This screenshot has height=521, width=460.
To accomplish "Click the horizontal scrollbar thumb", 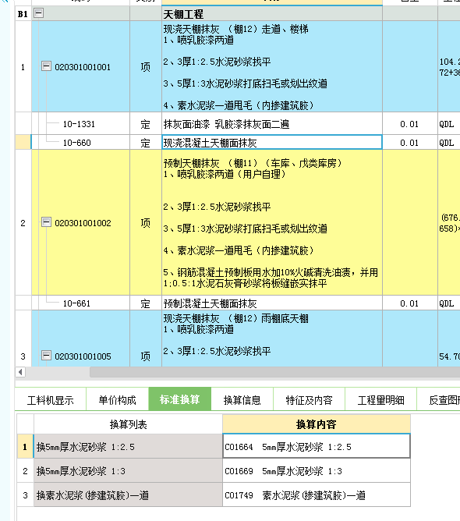I will (x=274, y=372).
